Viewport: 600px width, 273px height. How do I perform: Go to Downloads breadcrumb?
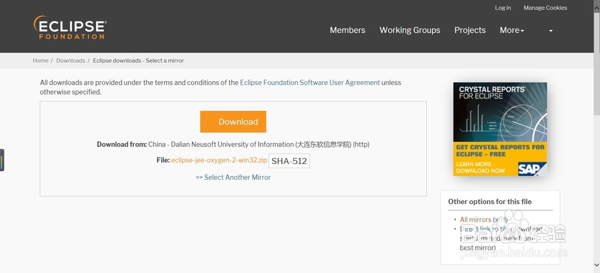pos(71,60)
